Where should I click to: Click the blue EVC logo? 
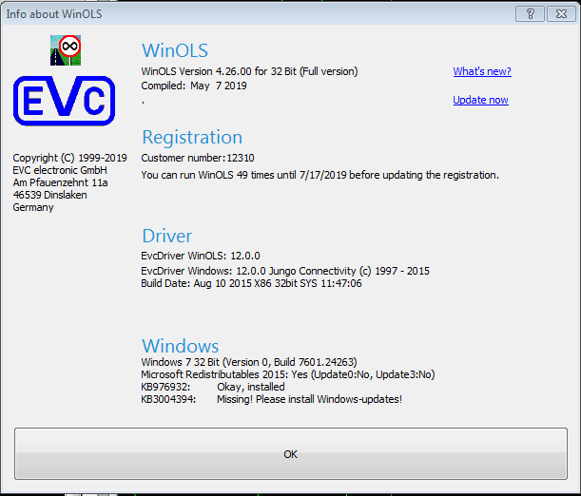[x=64, y=101]
